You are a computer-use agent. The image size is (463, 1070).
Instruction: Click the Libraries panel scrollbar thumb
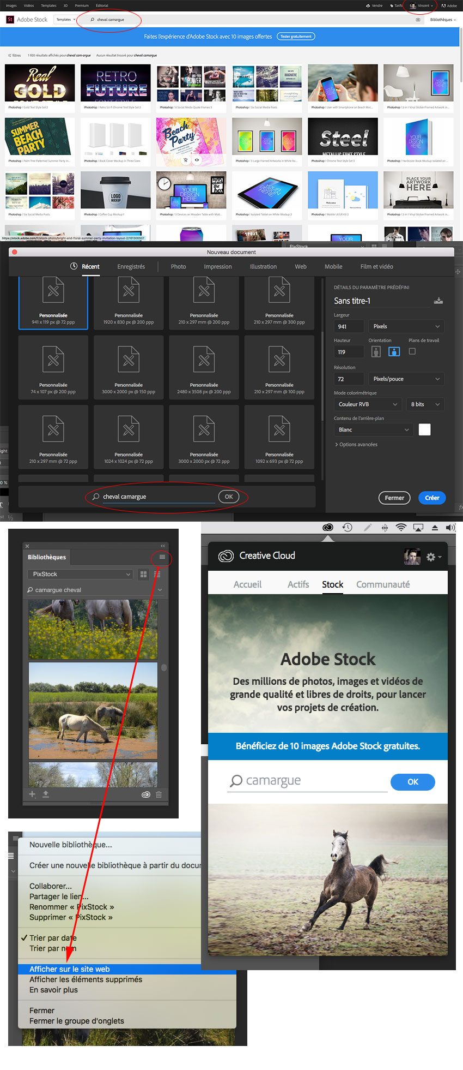164,667
